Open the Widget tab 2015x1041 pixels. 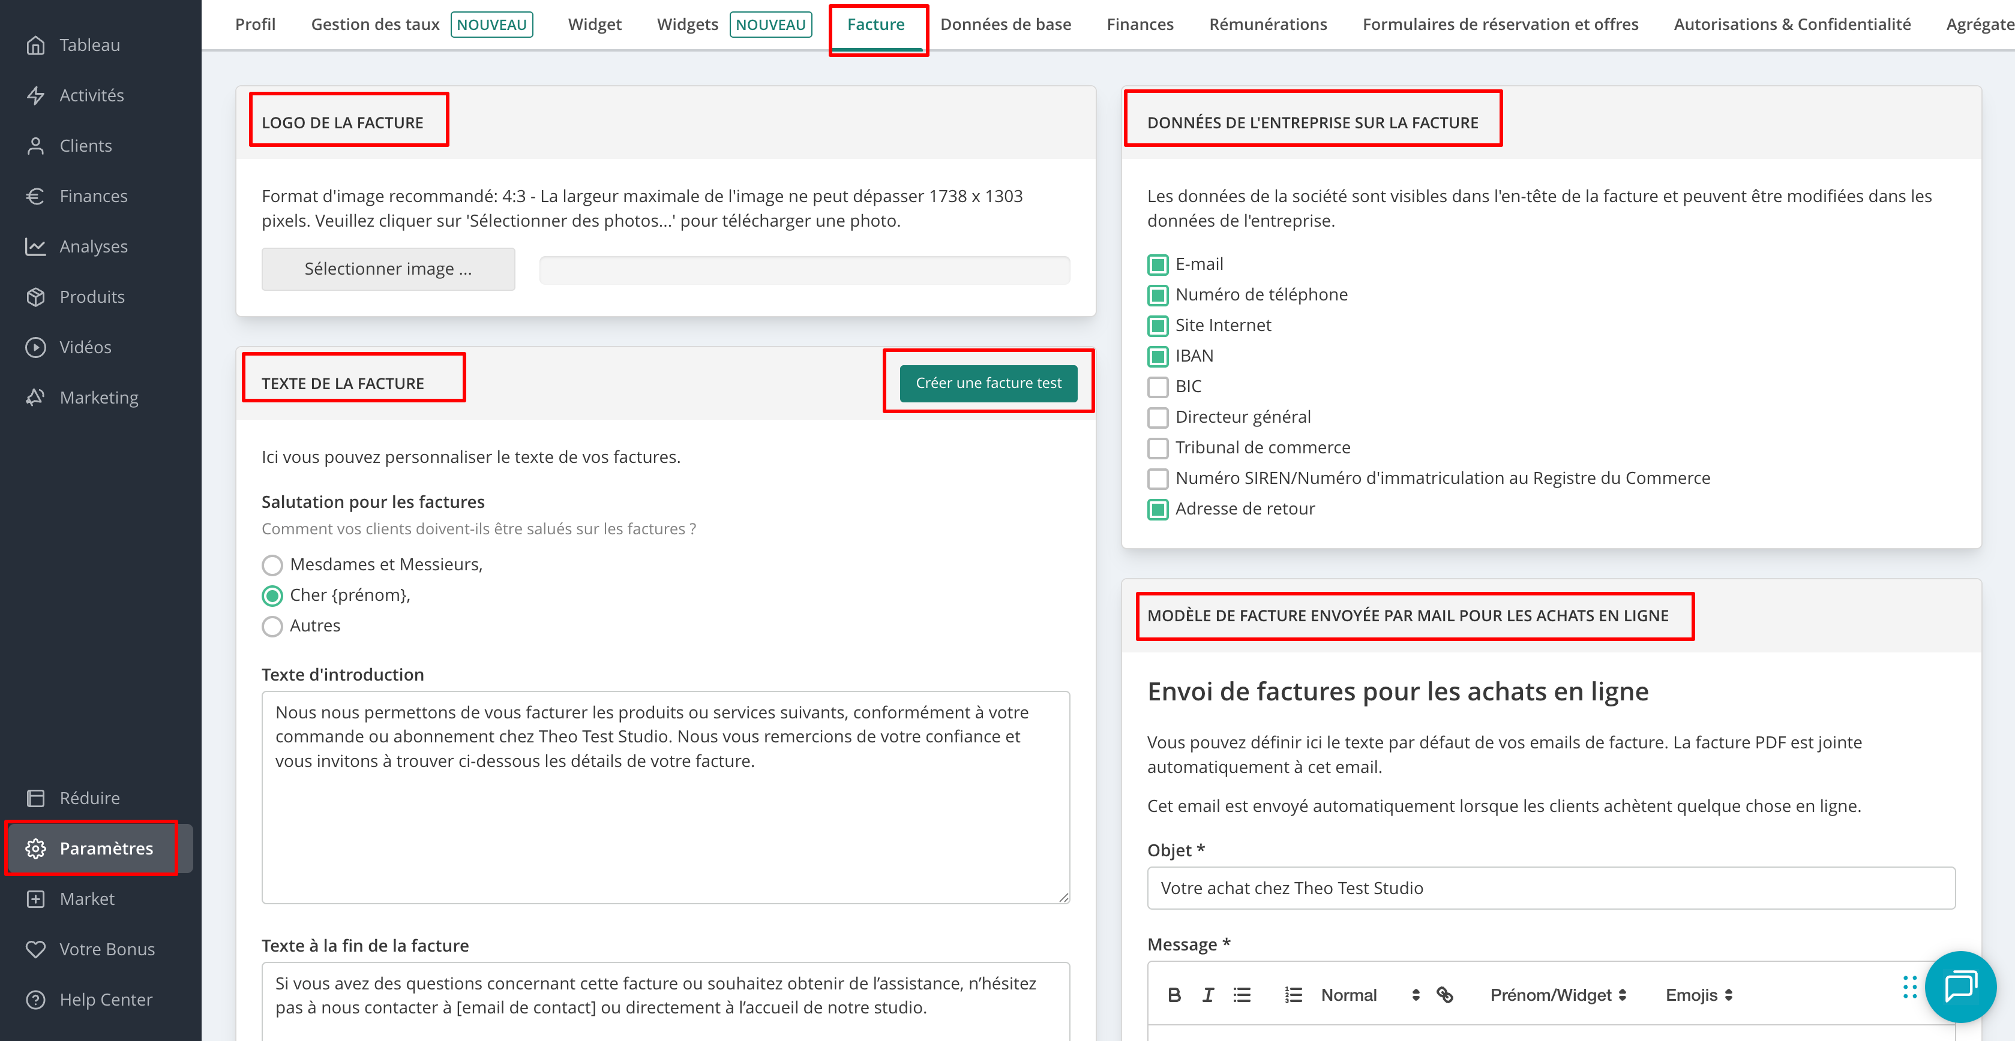[595, 24]
